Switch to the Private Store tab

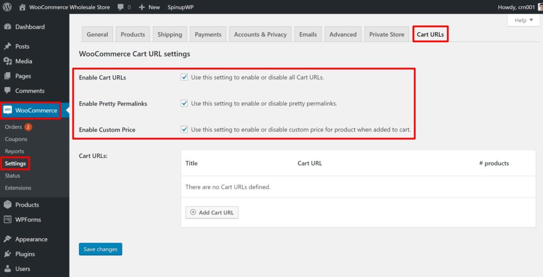(387, 34)
